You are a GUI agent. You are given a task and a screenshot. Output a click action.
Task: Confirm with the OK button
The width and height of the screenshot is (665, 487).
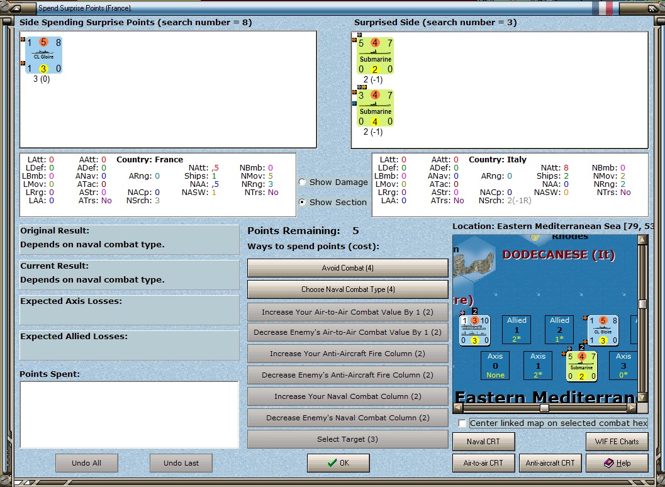338,463
